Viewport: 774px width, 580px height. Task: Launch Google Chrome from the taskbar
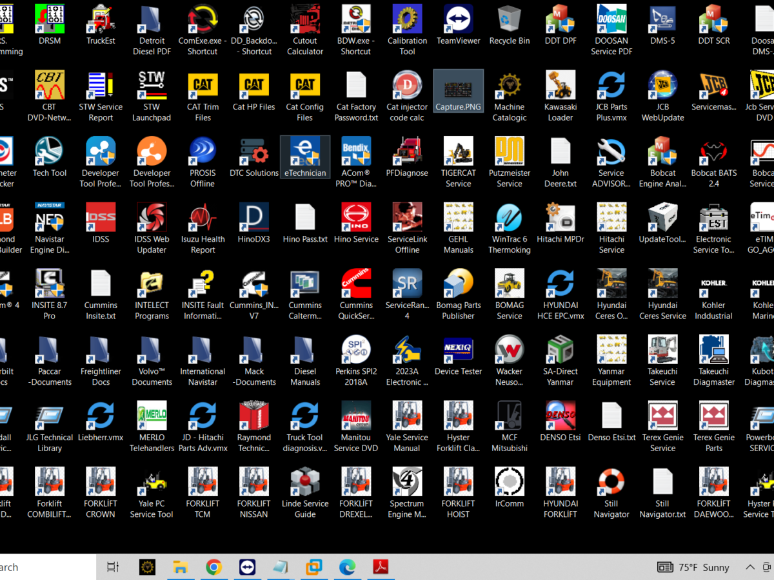pos(213,567)
